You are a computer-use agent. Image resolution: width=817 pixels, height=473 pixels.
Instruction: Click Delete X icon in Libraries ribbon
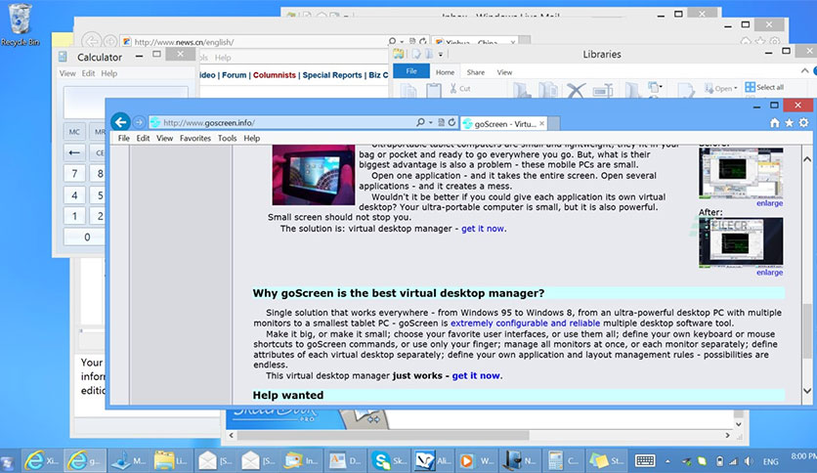pyautogui.click(x=576, y=91)
